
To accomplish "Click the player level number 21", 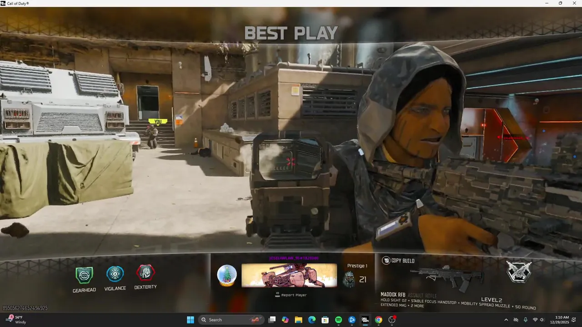I will click(363, 280).
